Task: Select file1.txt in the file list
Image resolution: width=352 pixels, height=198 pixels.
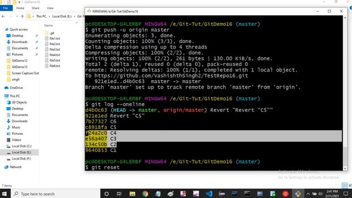Action: pyautogui.click(x=53, y=38)
